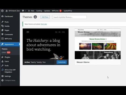Click the WordPress logo icon

point(2,11)
